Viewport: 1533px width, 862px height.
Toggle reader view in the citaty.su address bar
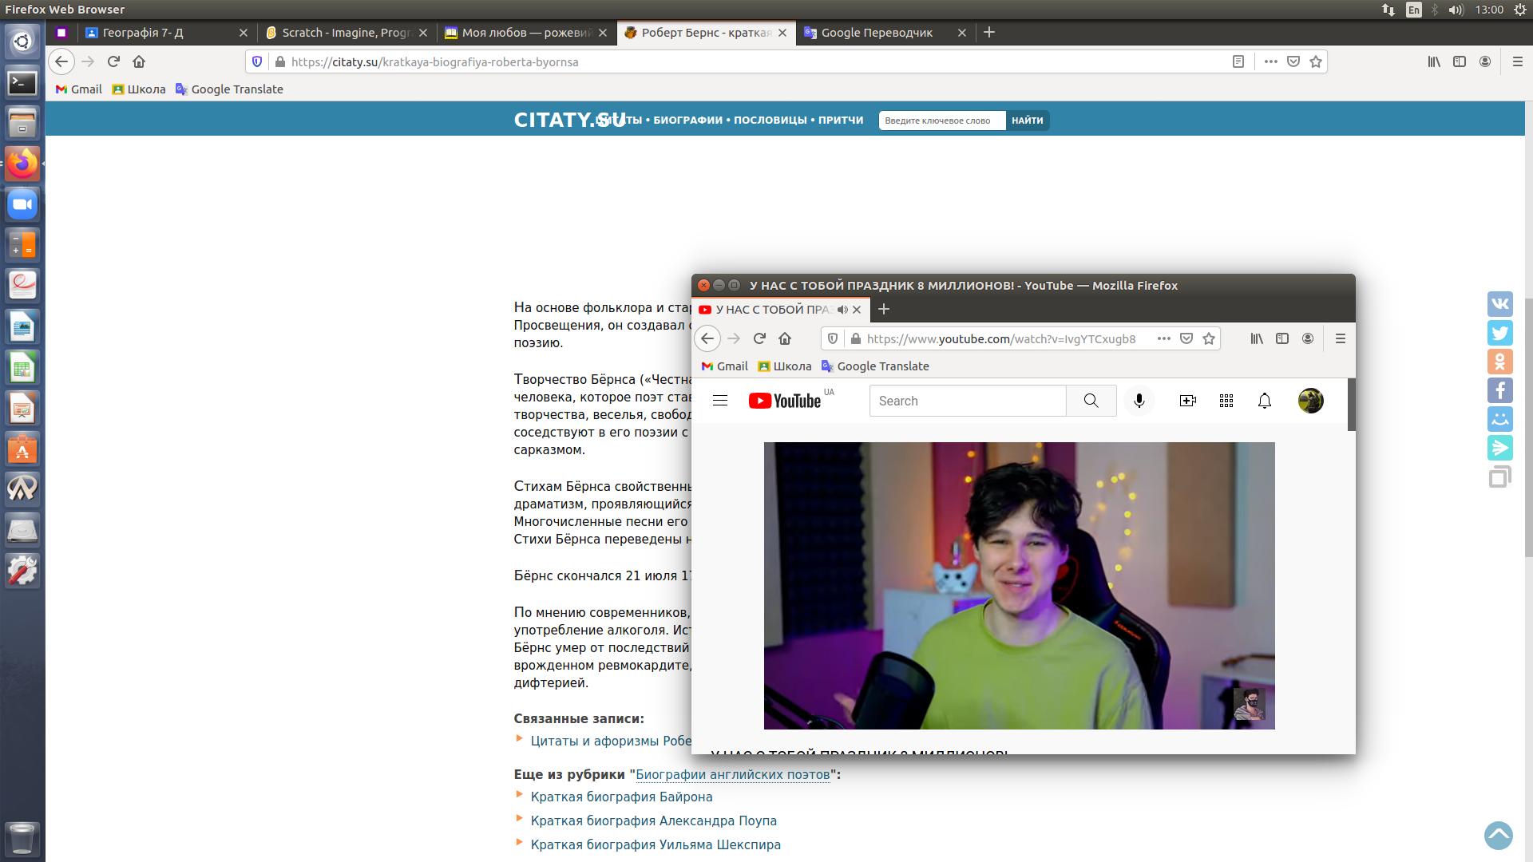click(x=1238, y=61)
